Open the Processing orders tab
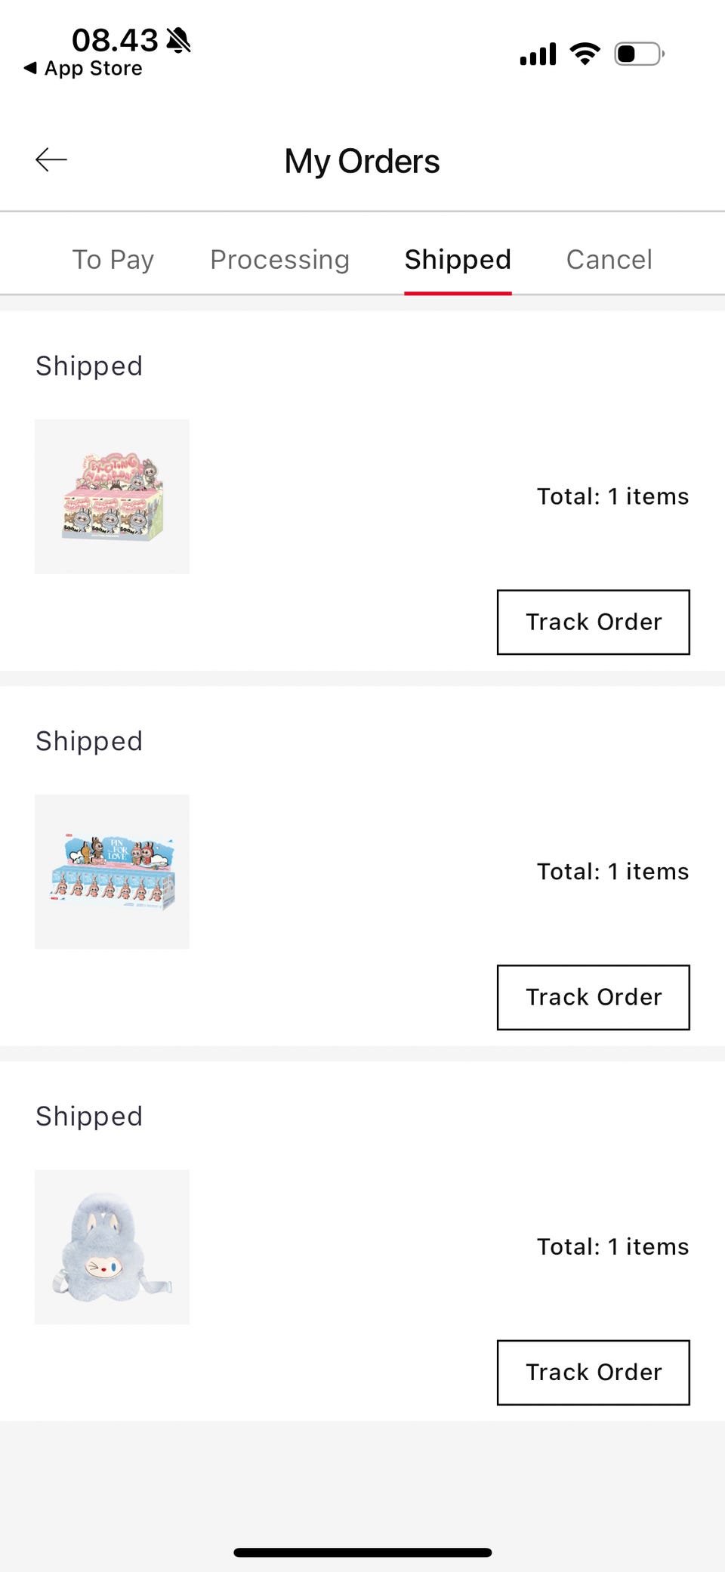This screenshot has height=1572, width=725. coord(279,260)
